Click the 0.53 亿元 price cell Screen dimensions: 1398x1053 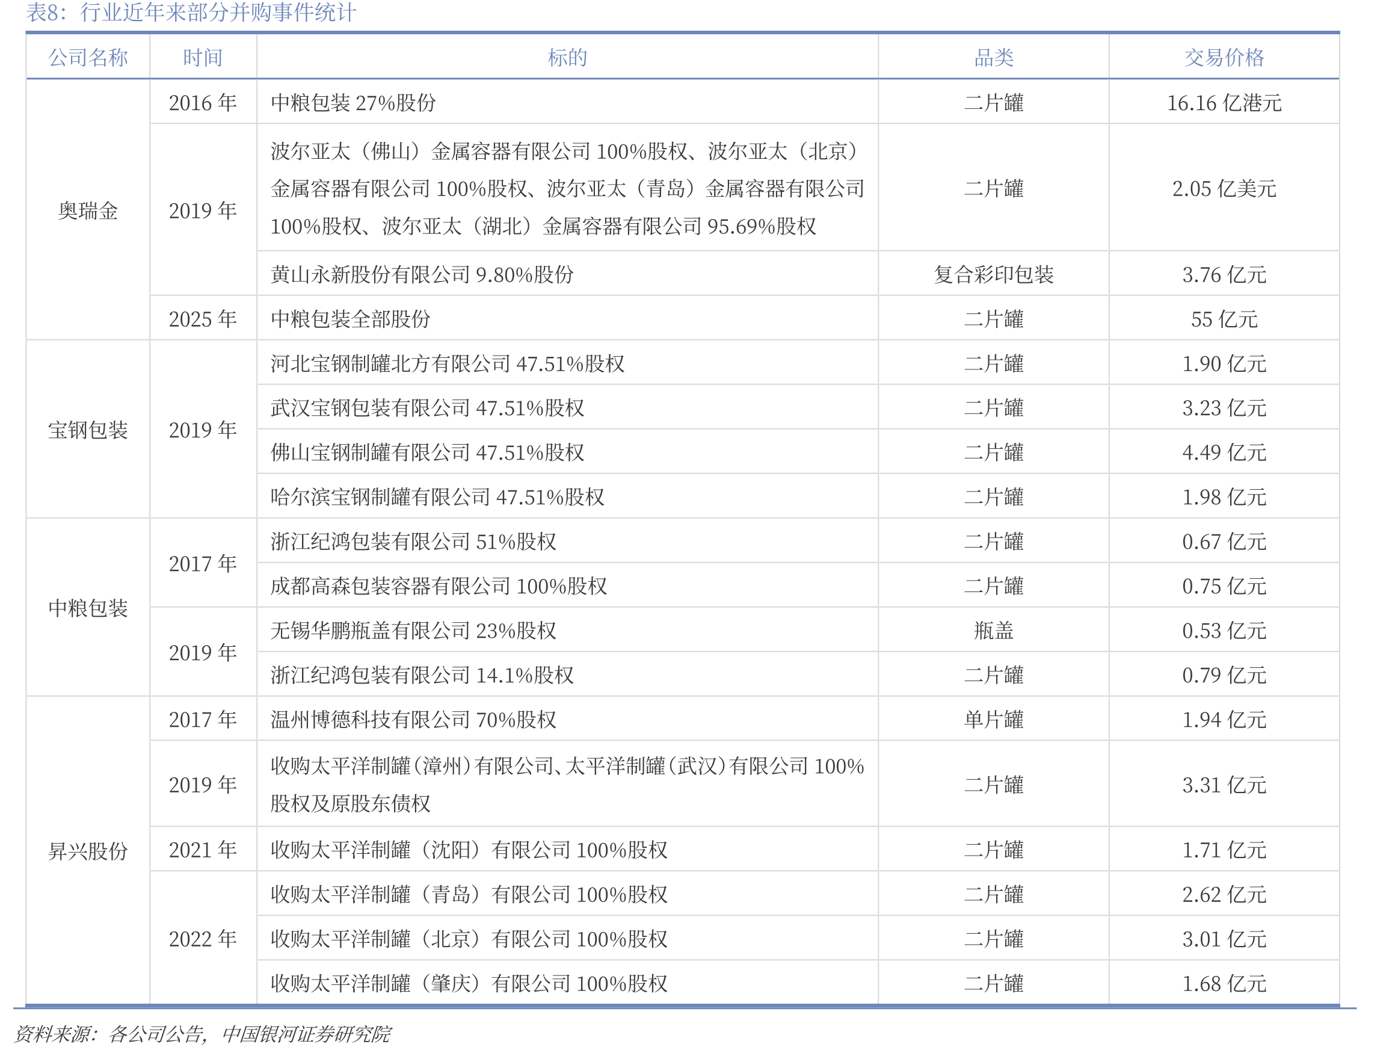tap(1224, 630)
